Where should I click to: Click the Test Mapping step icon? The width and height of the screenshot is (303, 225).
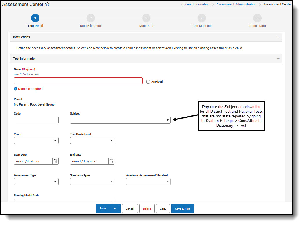202,18
